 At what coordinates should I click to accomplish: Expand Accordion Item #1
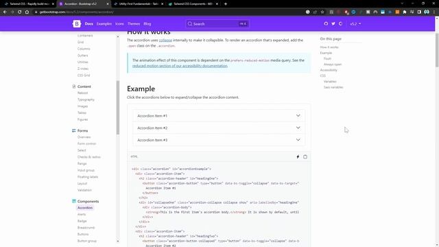[x=219, y=116]
